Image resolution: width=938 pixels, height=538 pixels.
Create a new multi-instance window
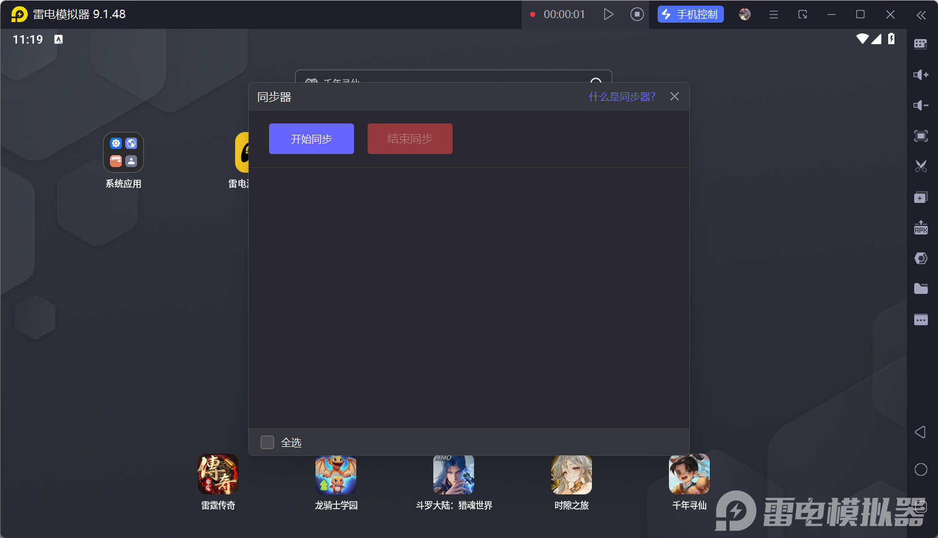point(921,197)
